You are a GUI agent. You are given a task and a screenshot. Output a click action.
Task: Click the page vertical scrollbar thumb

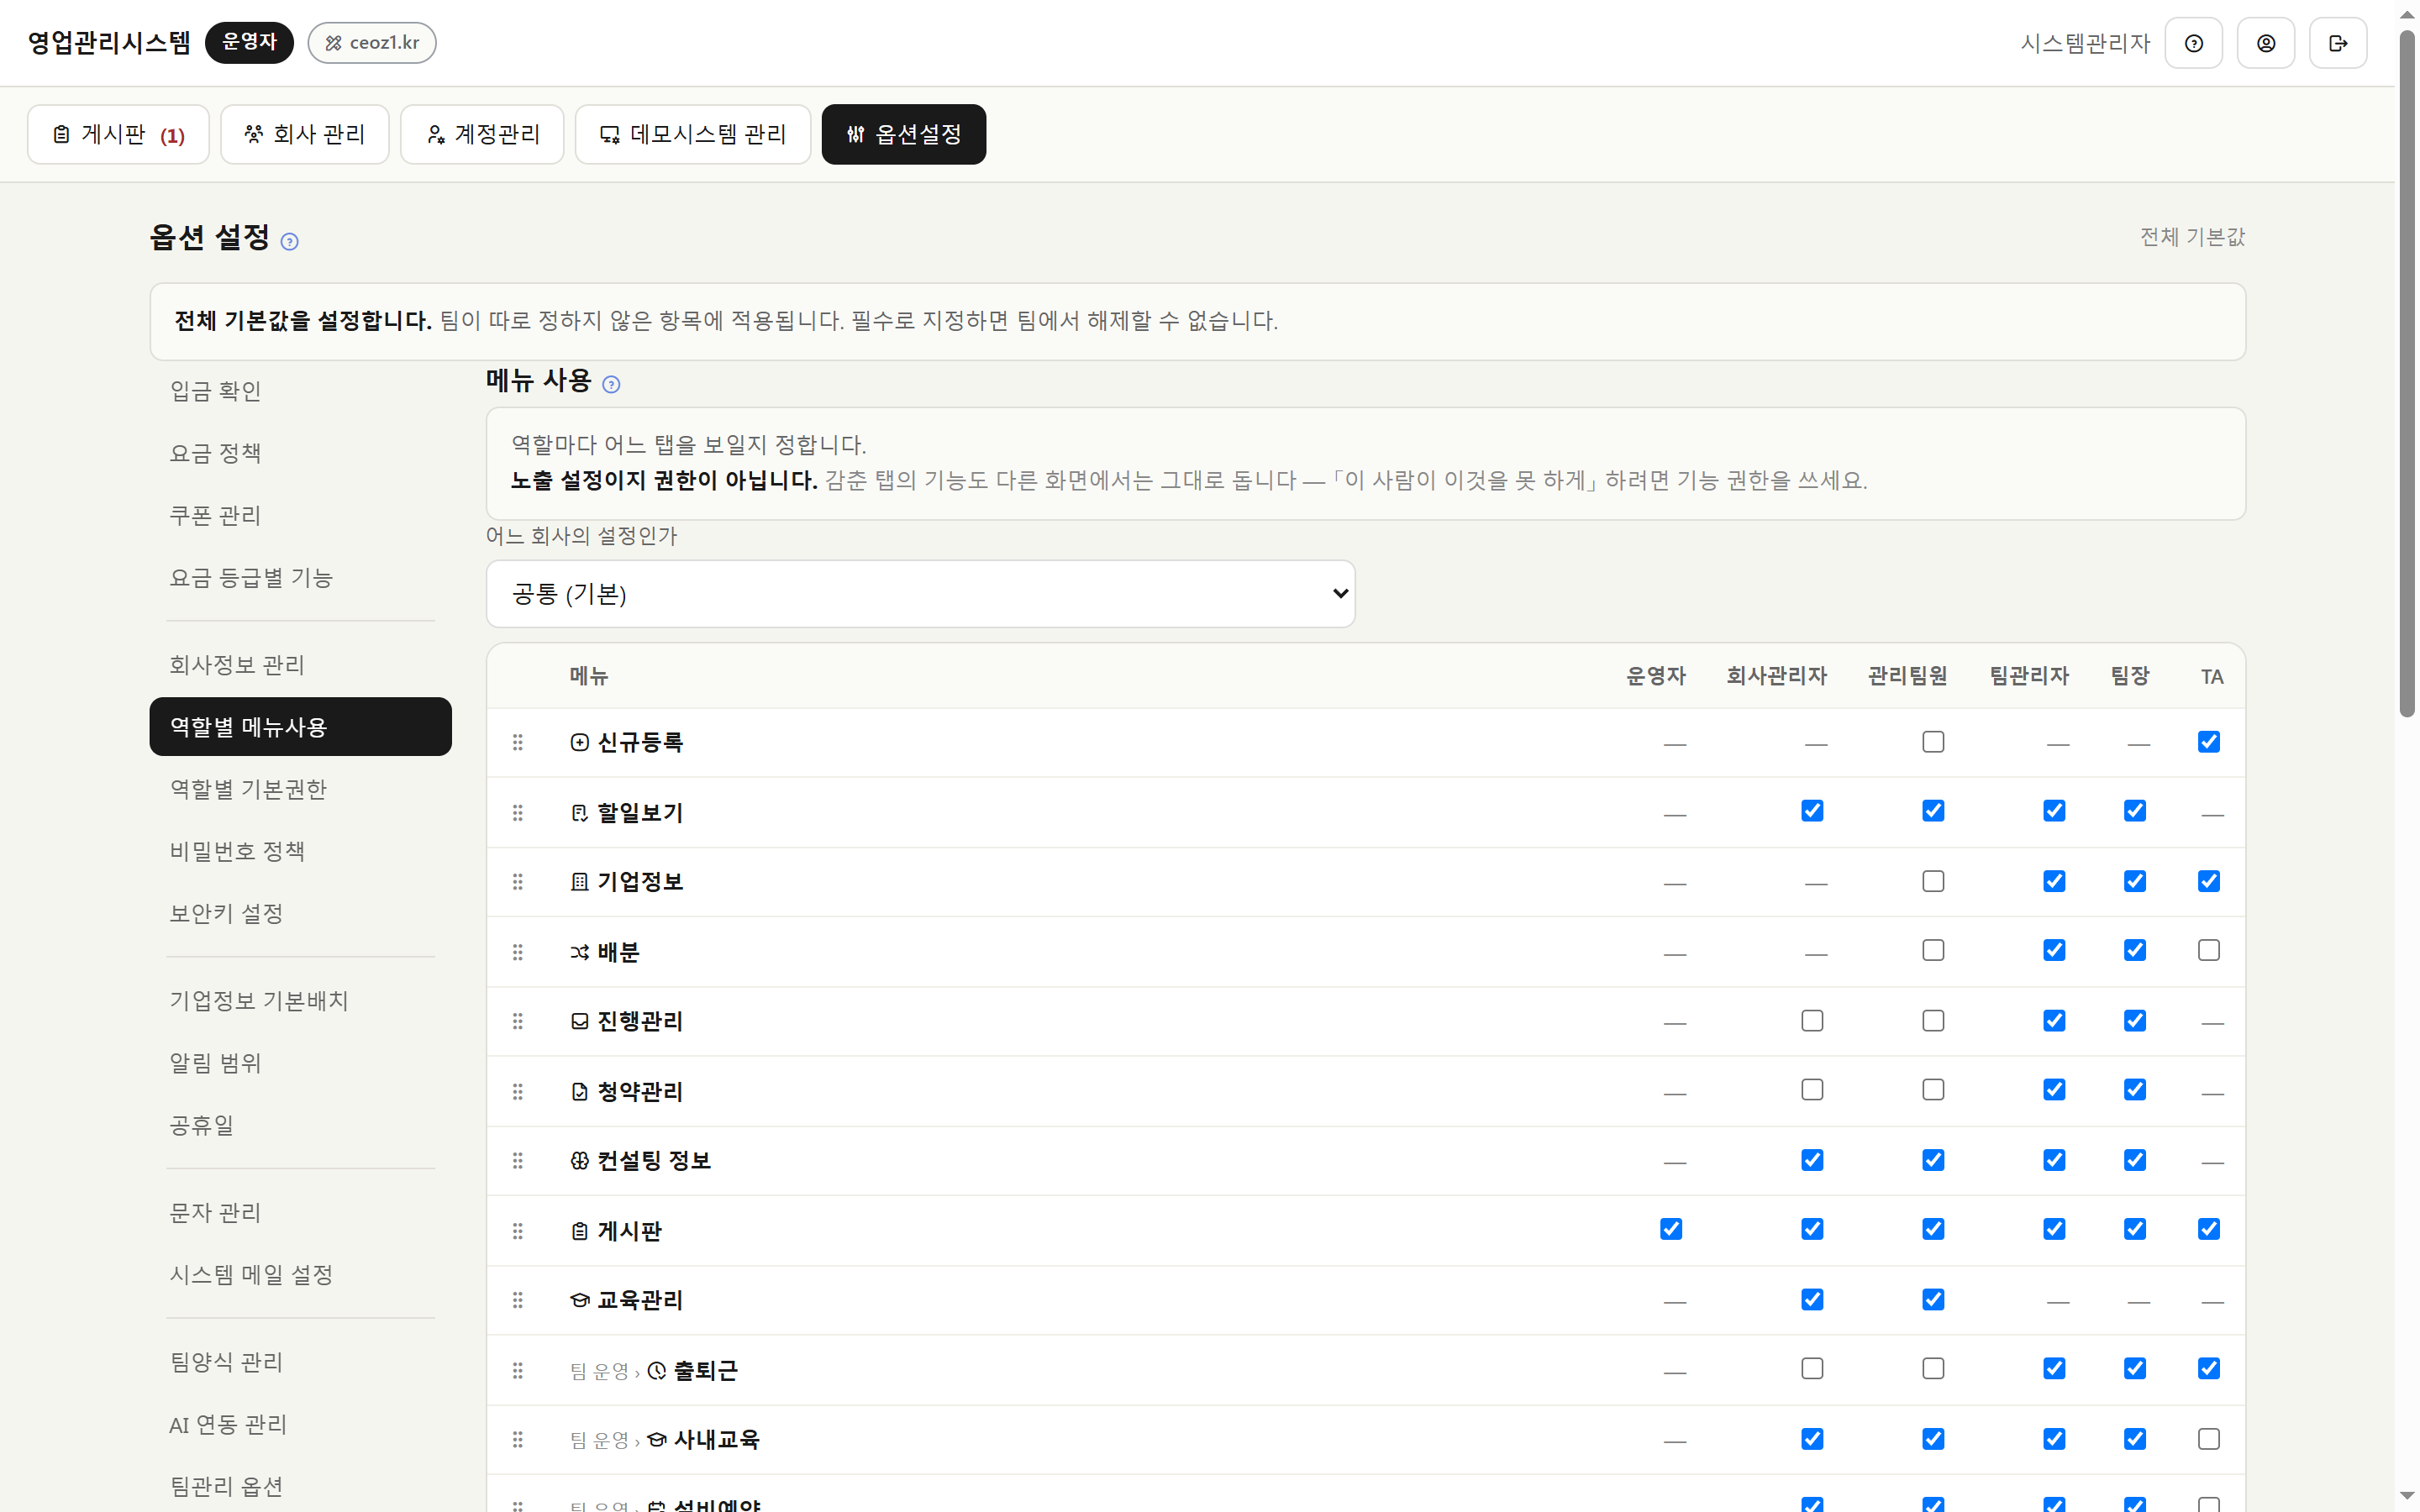(2407, 375)
